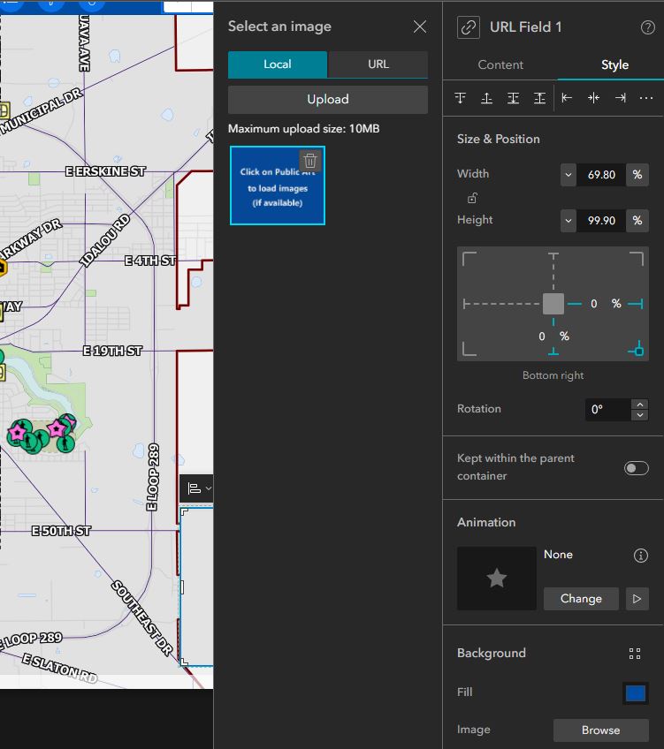Expand the Width unit dropdown
This screenshot has height=749, width=664.
(x=637, y=174)
